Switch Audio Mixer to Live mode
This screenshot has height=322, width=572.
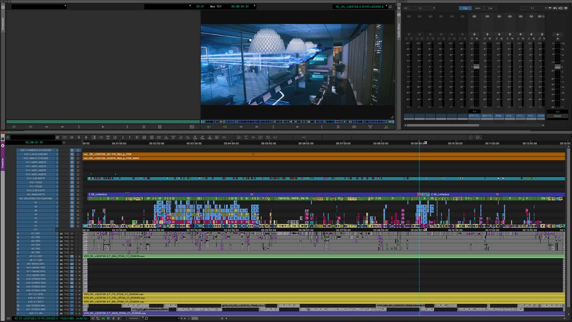pos(490,8)
